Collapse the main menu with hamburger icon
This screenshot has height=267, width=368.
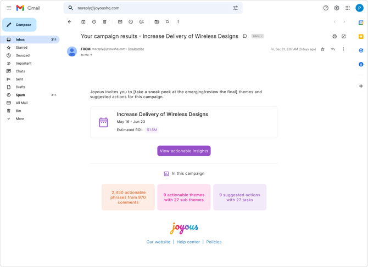9,8
